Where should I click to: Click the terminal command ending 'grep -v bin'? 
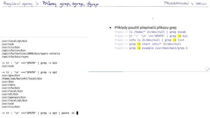29,63
